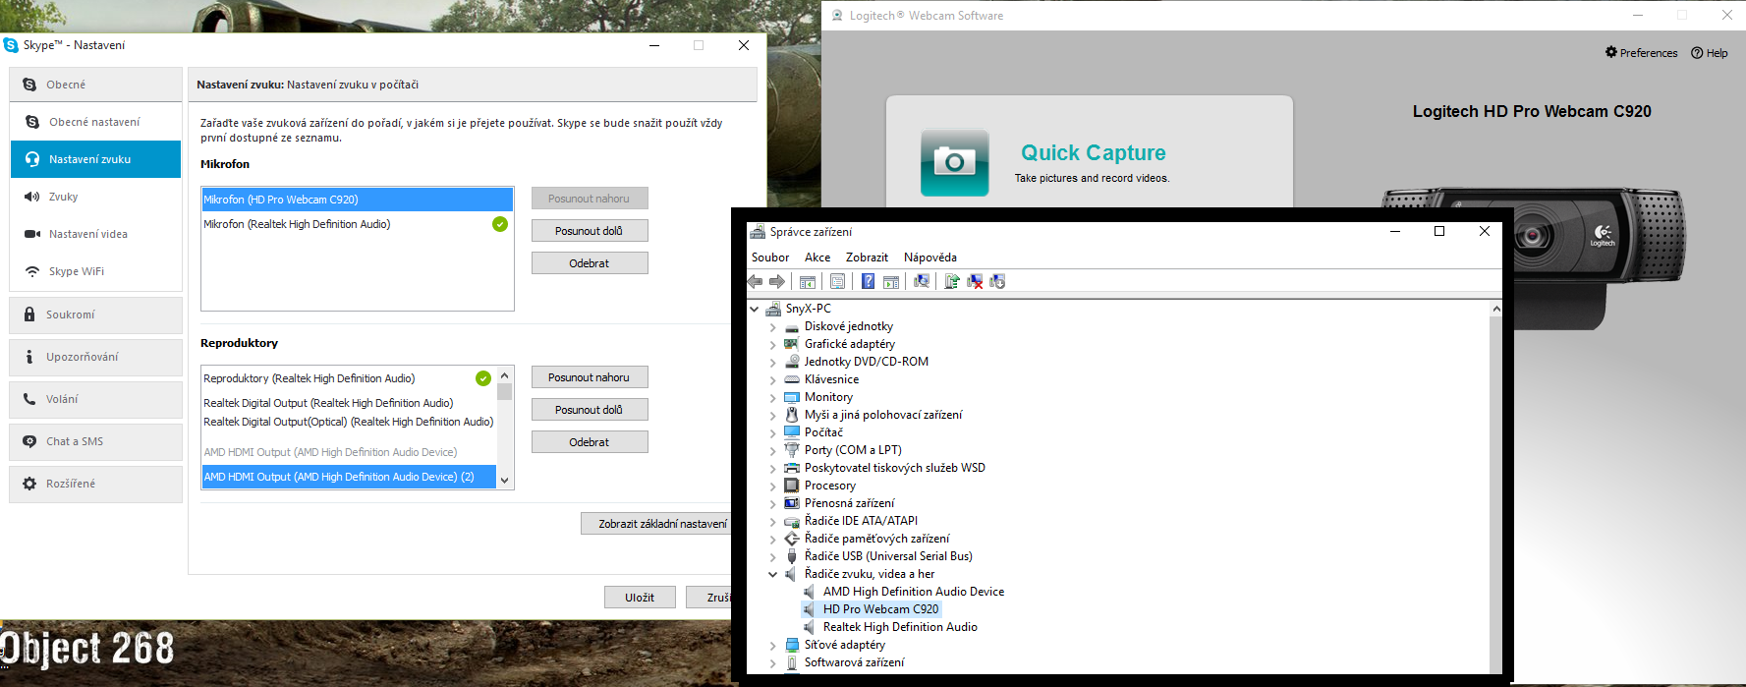The width and height of the screenshot is (1746, 687).
Task: Select the Procesory tree item
Action: [829, 486]
